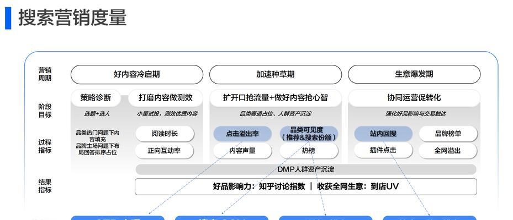Select the 全网溢出 metric pill

coord(447,150)
